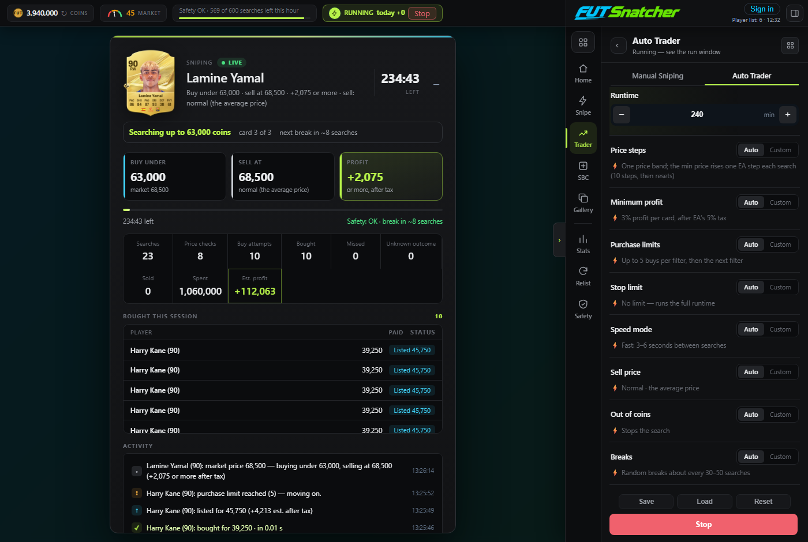Open the Safety sidebar section
This screenshot has width=808, height=542.
click(583, 309)
